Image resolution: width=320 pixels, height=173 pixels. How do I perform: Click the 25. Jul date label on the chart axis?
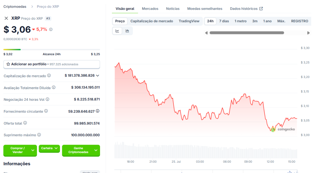[x=176, y=161]
